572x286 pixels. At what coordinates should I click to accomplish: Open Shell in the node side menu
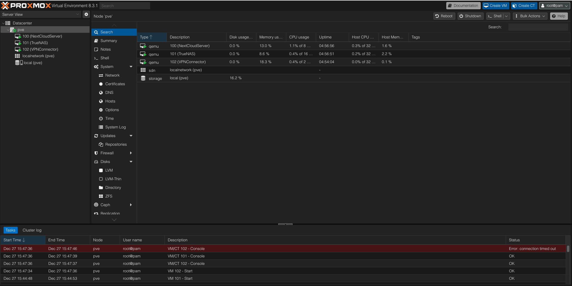click(114, 58)
